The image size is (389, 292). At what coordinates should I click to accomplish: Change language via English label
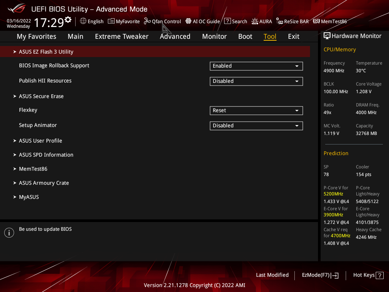pyautogui.click(x=95, y=22)
